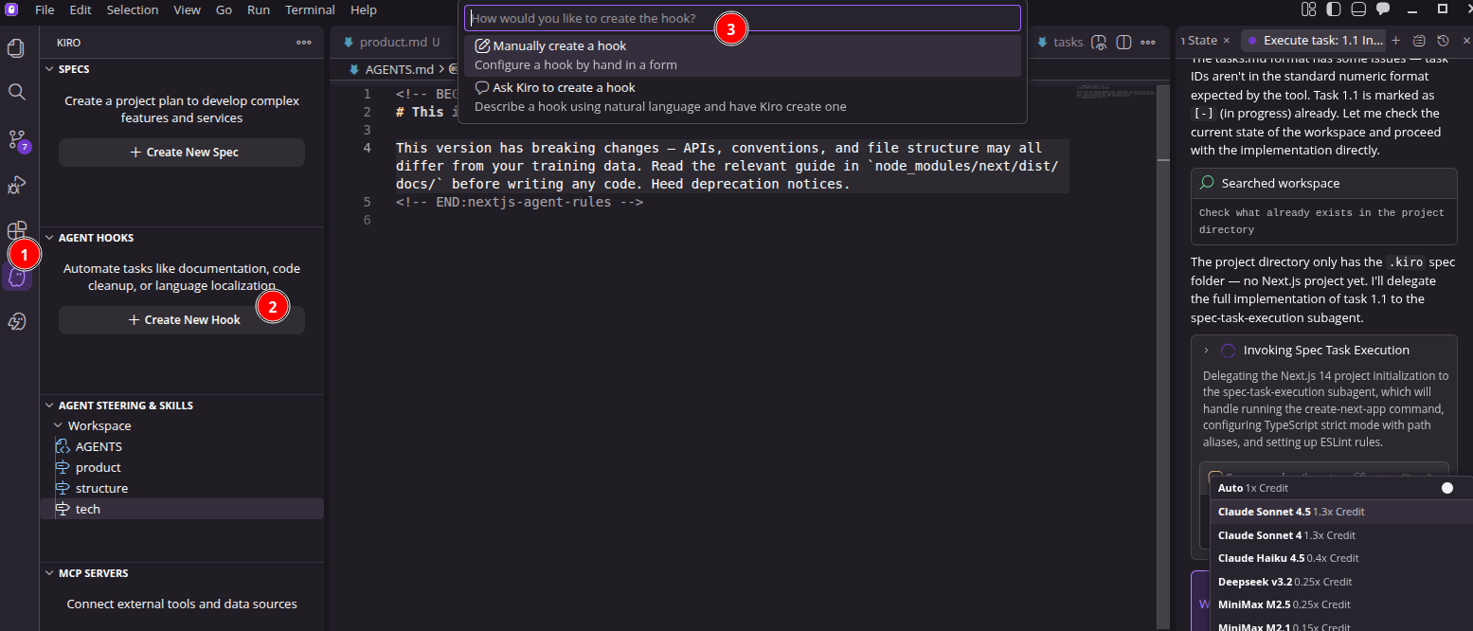Switch to the product.md editor tab
Screen dimensions: 1473x631
[x=392, y=43]
